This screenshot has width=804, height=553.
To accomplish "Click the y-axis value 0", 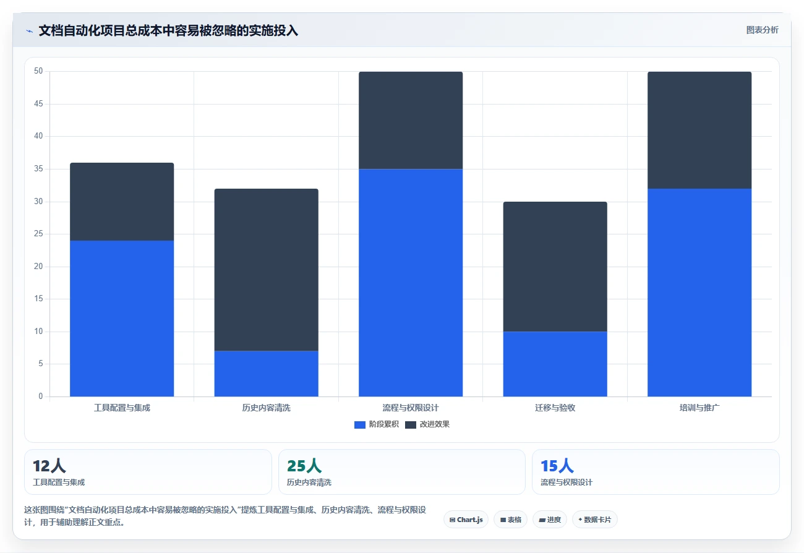I will pyautogui.click(x=41, y=397).
